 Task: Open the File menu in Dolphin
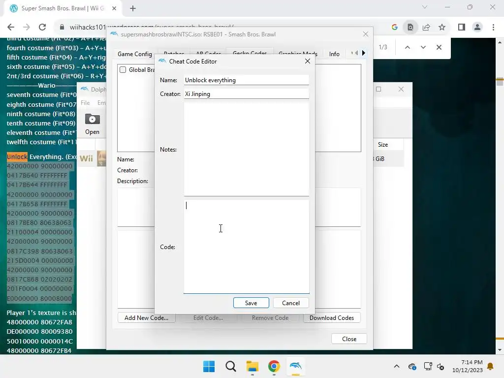click(x=85, y=103)
